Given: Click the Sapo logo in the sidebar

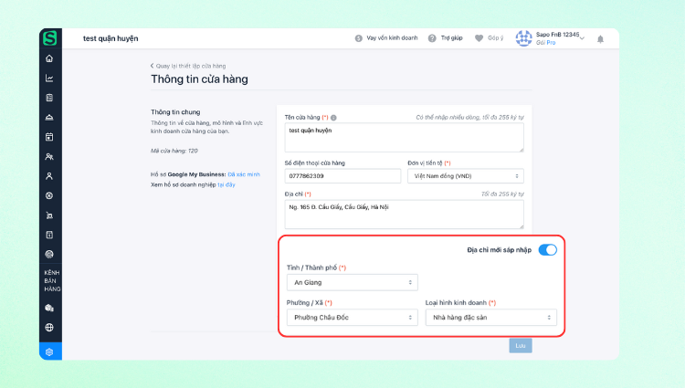Looking at the screenshot, I should [x=49, y=38].
